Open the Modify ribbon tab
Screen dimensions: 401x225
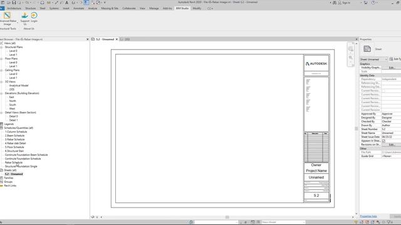(x=197, y=8)
